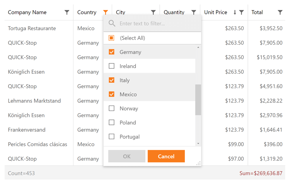Image resolution: width=290 pixels, height=184 pixels.
Task: Uncheck the Germany checkbox
Action: (x=112, y=52)
